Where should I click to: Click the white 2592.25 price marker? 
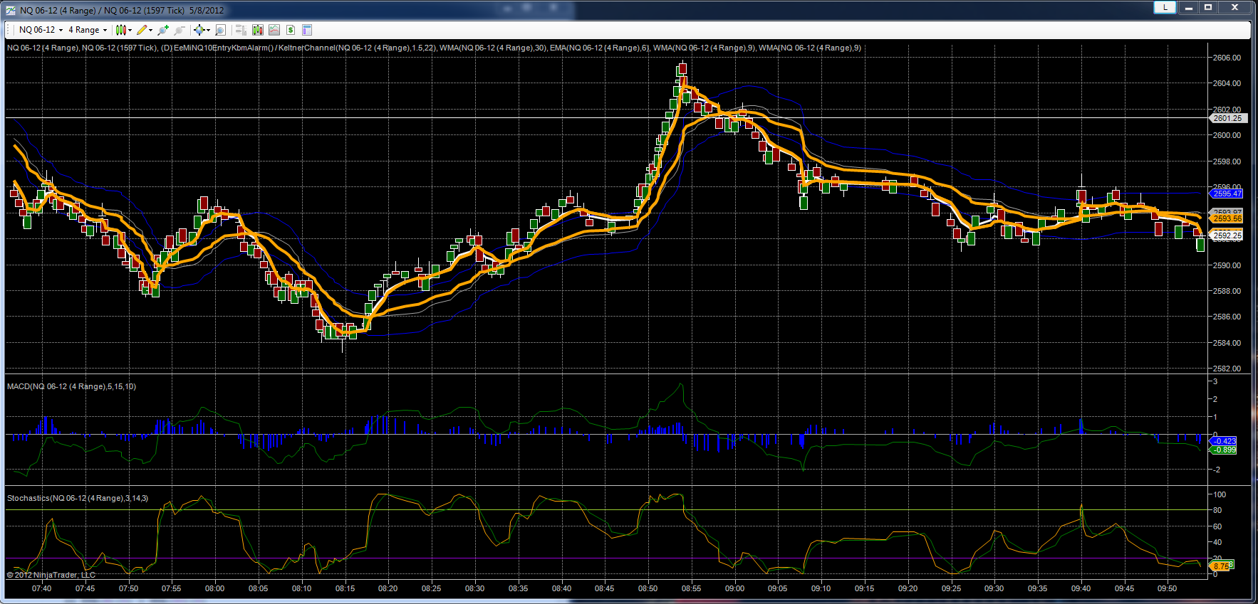coord(1227,235)
